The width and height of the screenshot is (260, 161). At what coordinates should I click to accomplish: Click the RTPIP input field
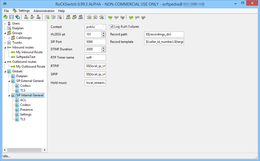[x=95, y=66]
